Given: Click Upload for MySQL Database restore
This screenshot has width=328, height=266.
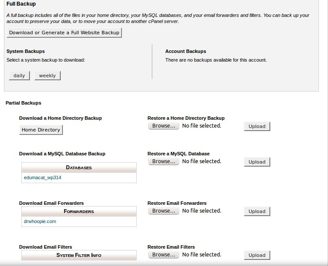Looking at the screenshot, I should click(257, 162).
